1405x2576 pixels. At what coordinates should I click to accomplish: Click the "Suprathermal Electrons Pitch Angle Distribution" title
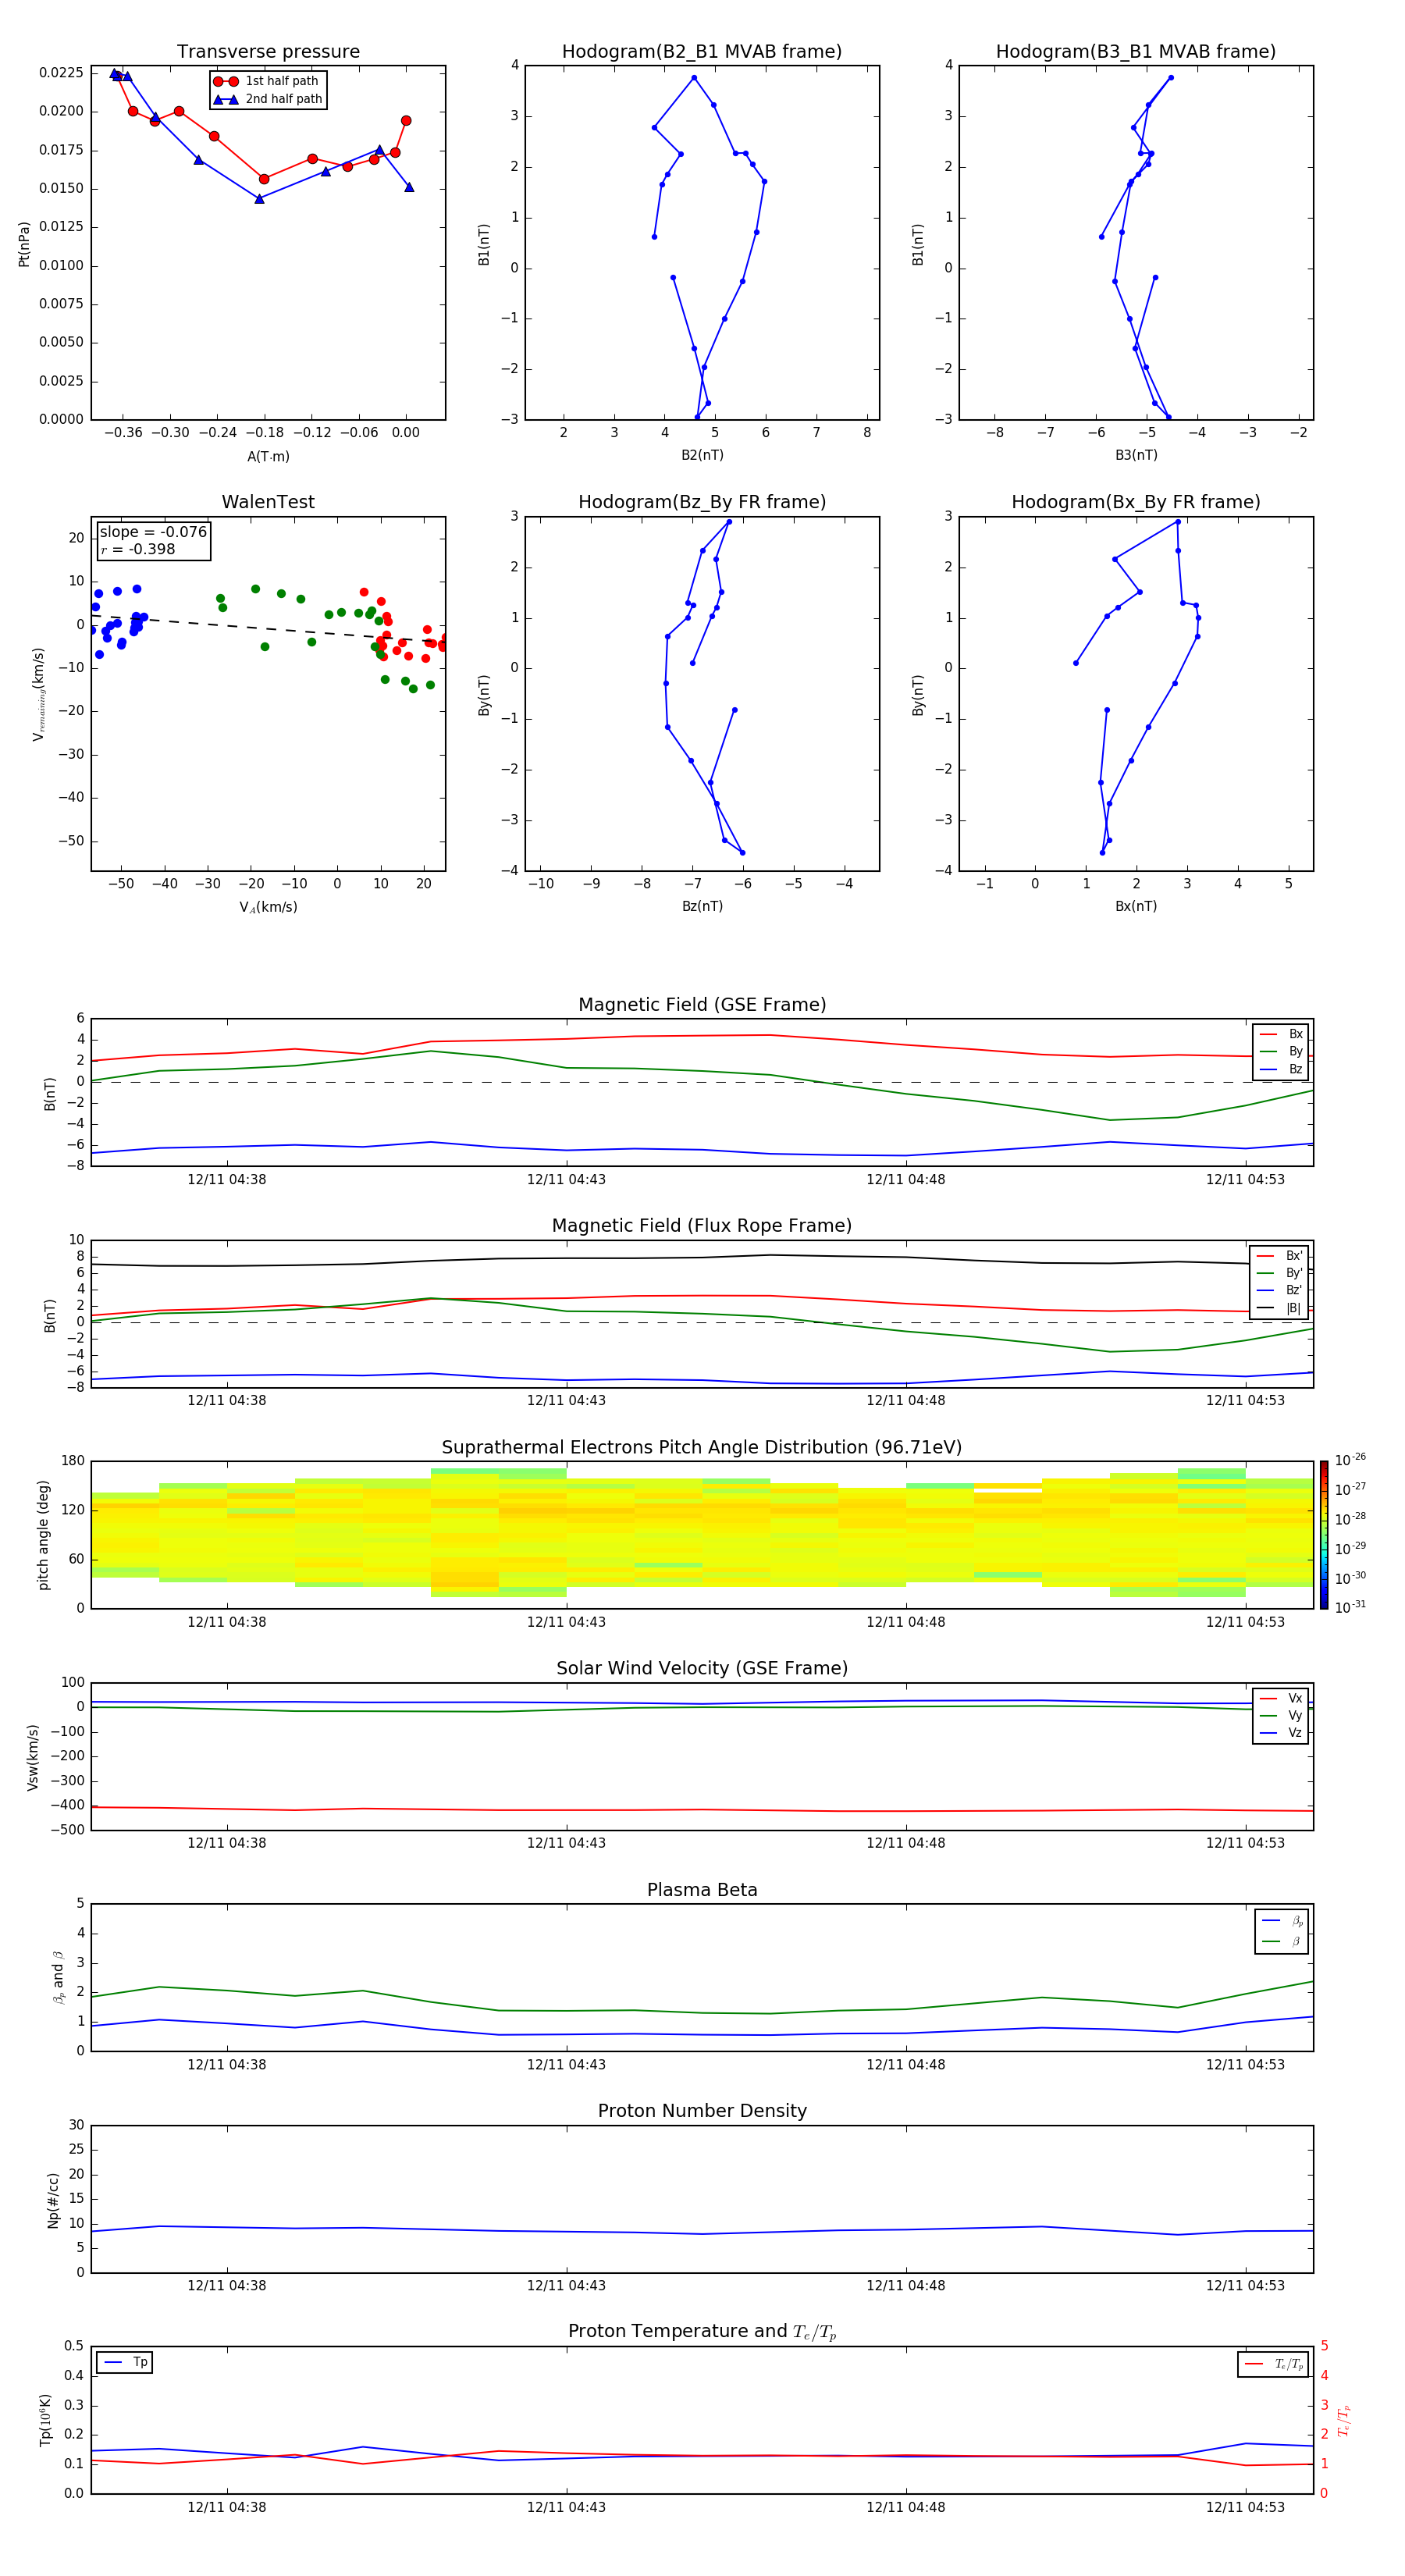(702, 1447)
